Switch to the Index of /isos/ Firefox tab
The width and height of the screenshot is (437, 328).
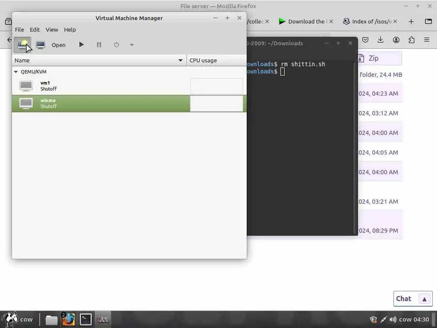(x=370, y=21)
